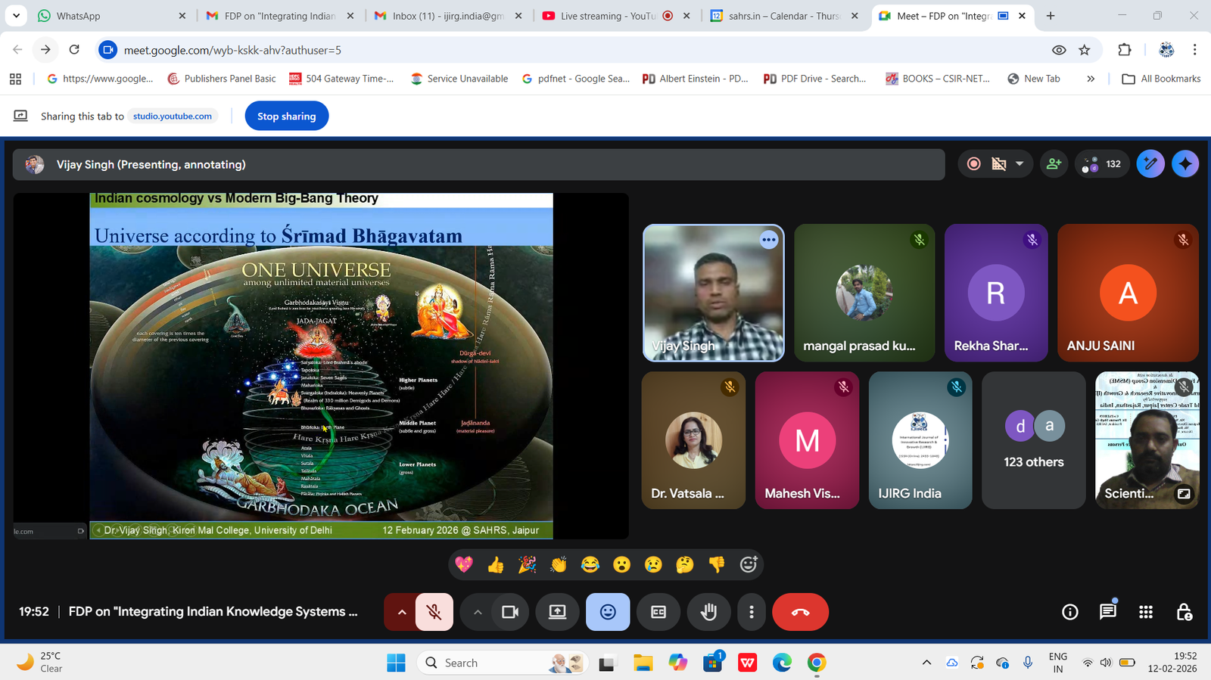Viewport: 1211px width, 680px height.
Task: Select the 123 others participants tile
Action: pos(1033,440)
